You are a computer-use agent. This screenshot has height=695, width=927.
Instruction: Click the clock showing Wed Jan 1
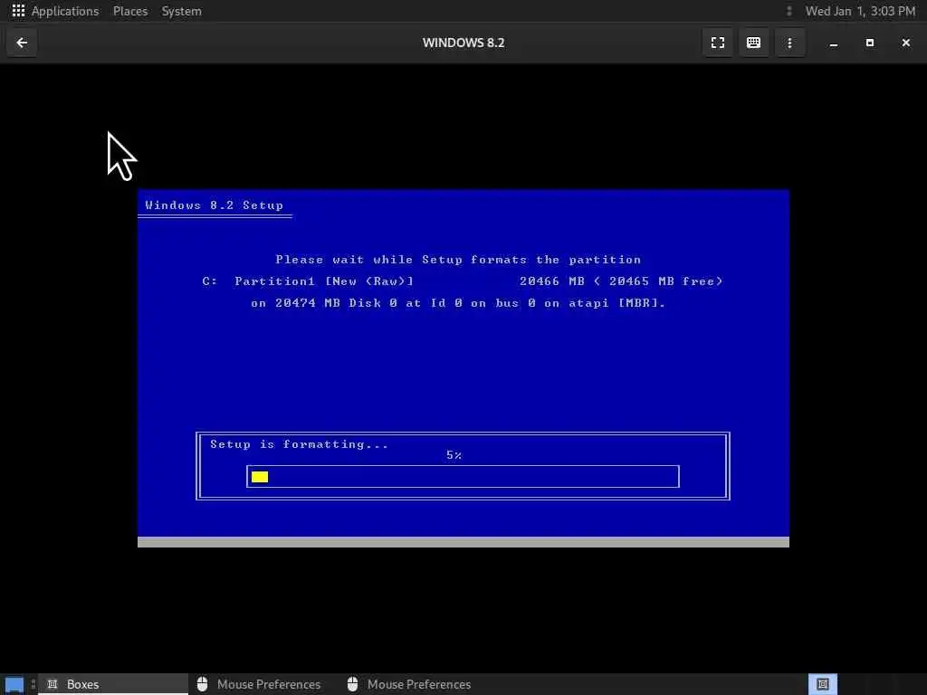860,11
